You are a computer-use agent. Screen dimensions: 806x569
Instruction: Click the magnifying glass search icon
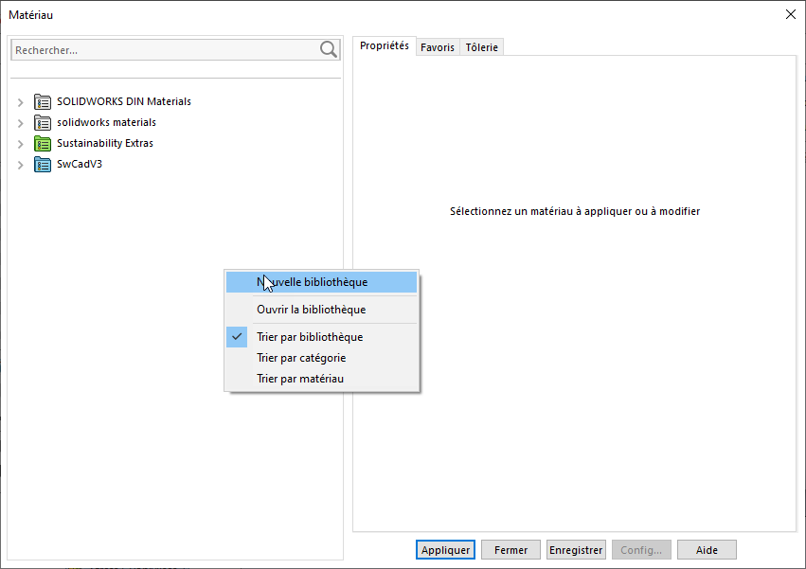tap(329, 50)
